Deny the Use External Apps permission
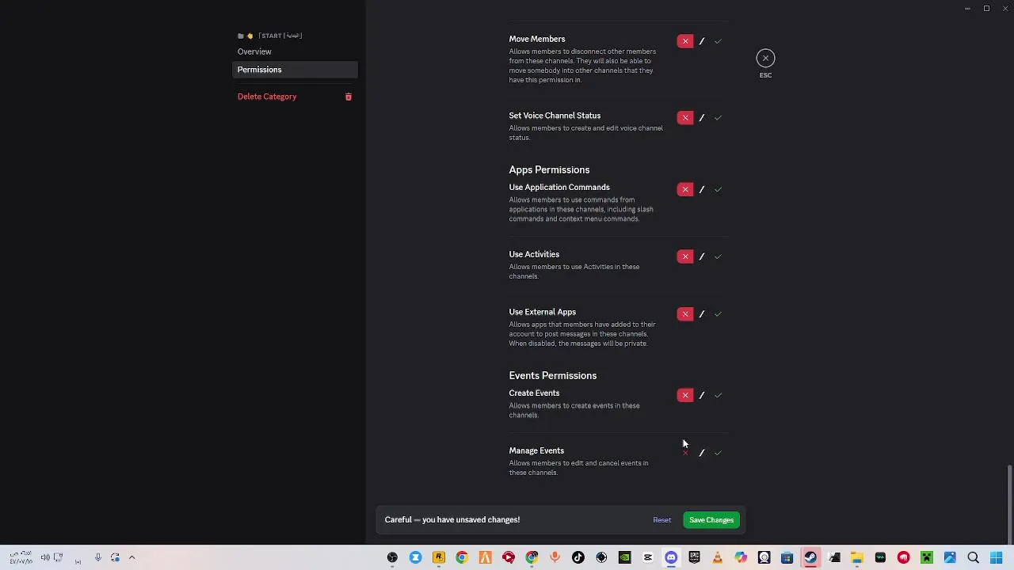1014x570 pixels. pyautogui.click(x=685, y=314)
